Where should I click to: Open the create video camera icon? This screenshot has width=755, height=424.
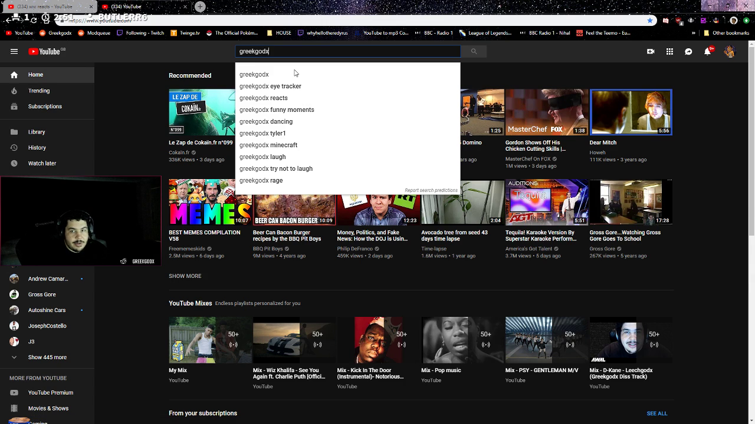pos(651,51)
